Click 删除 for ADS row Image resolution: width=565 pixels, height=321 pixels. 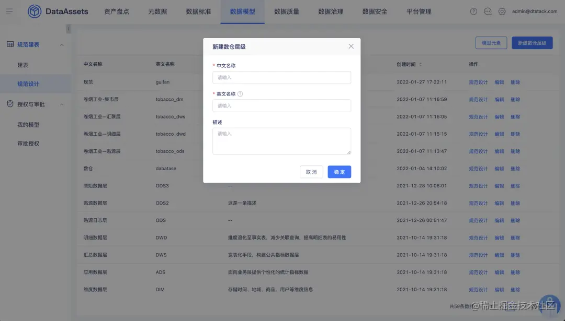[515, 272]
